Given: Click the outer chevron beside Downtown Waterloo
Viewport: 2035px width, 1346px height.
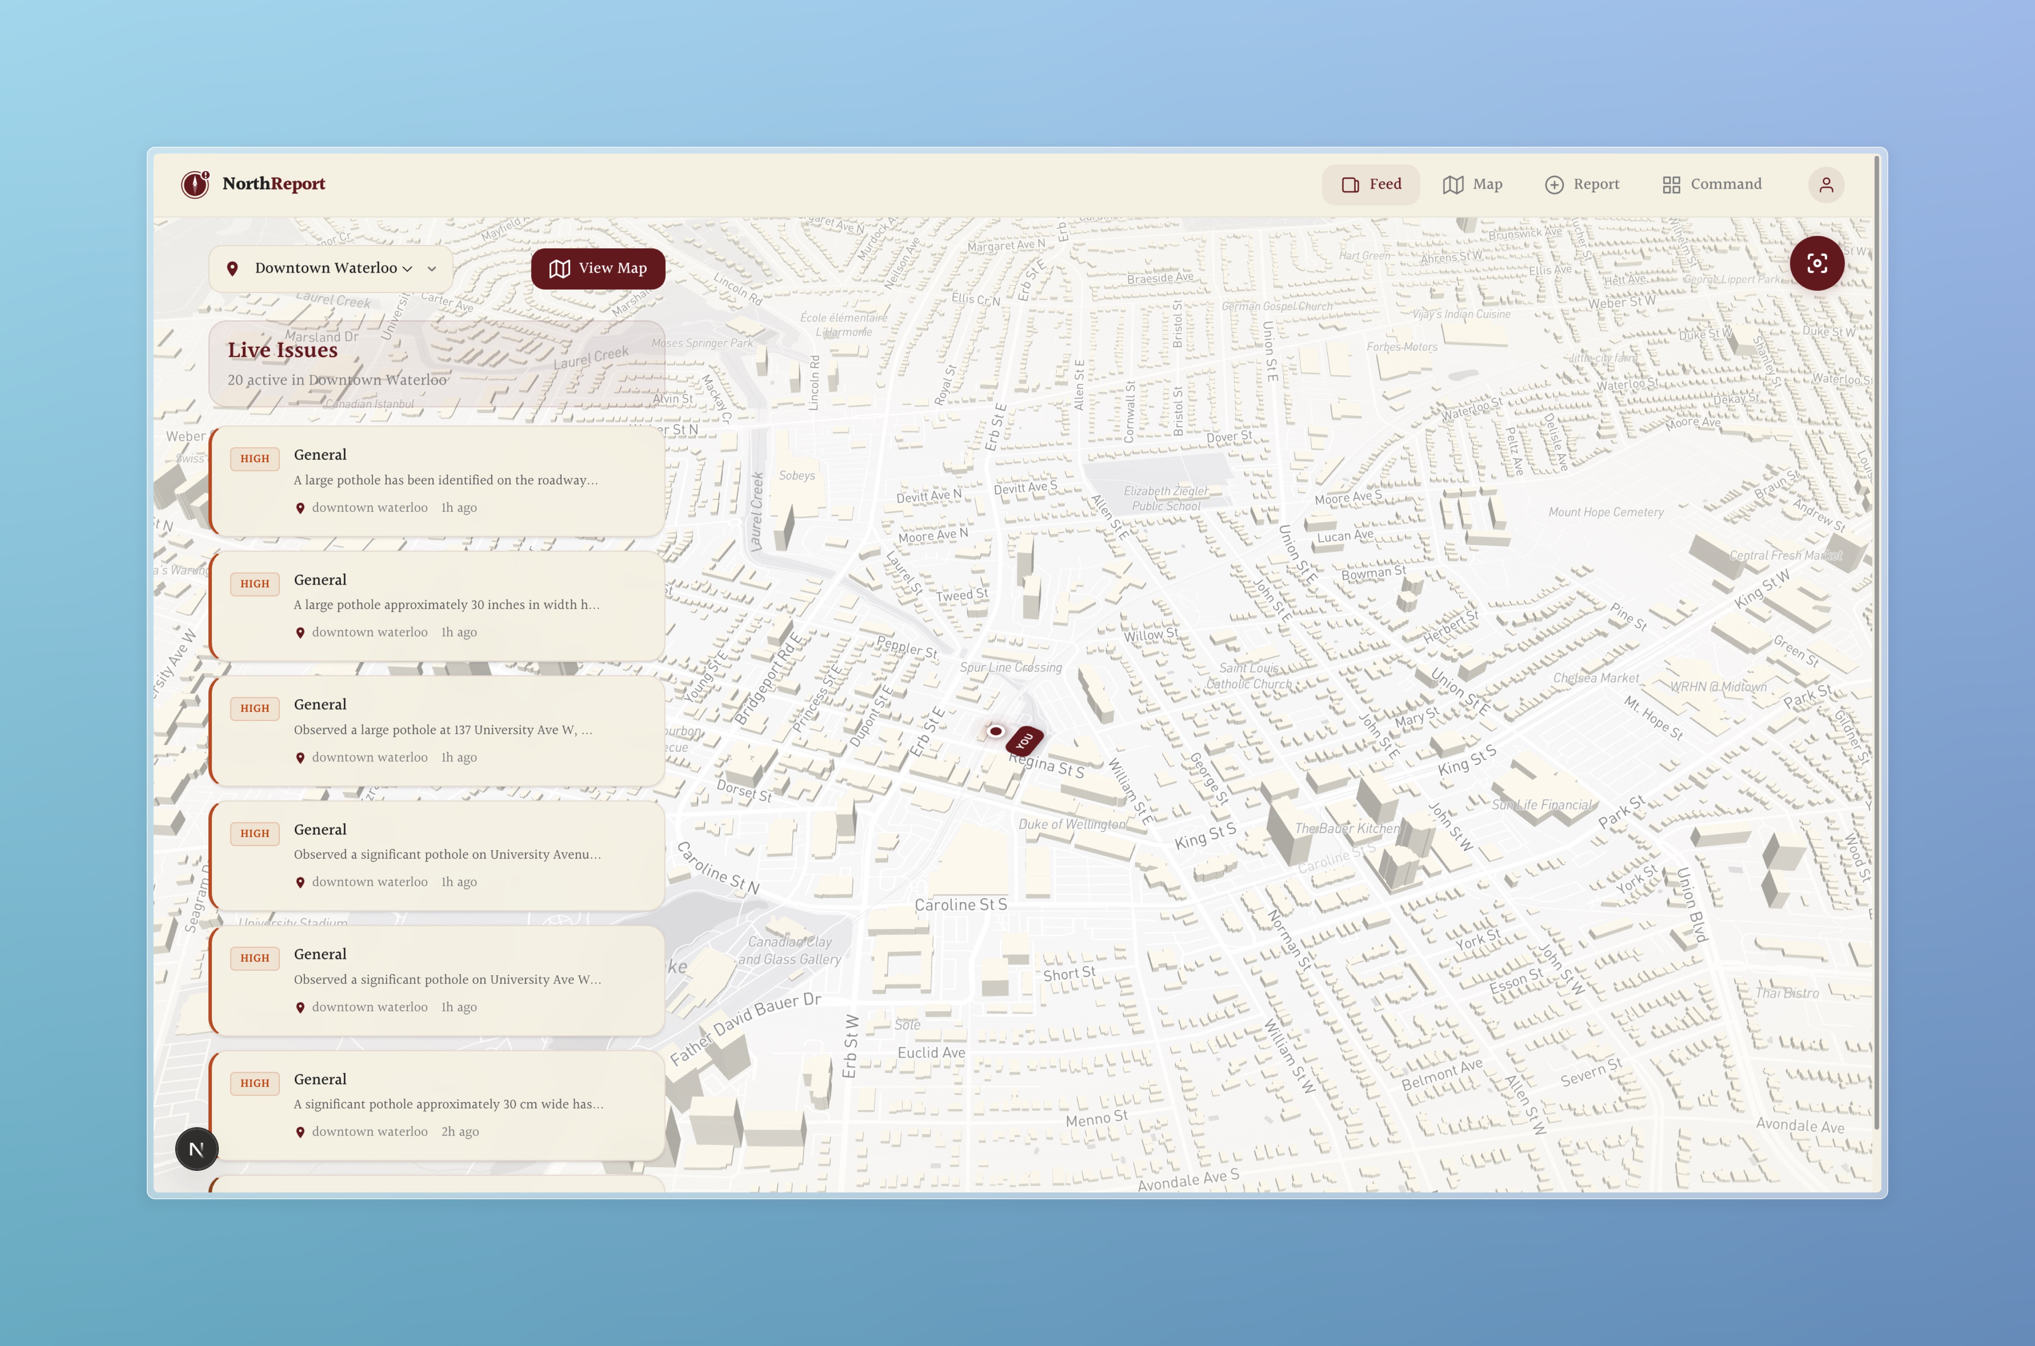Looking at the screenshot, I should tap(432, 269).
